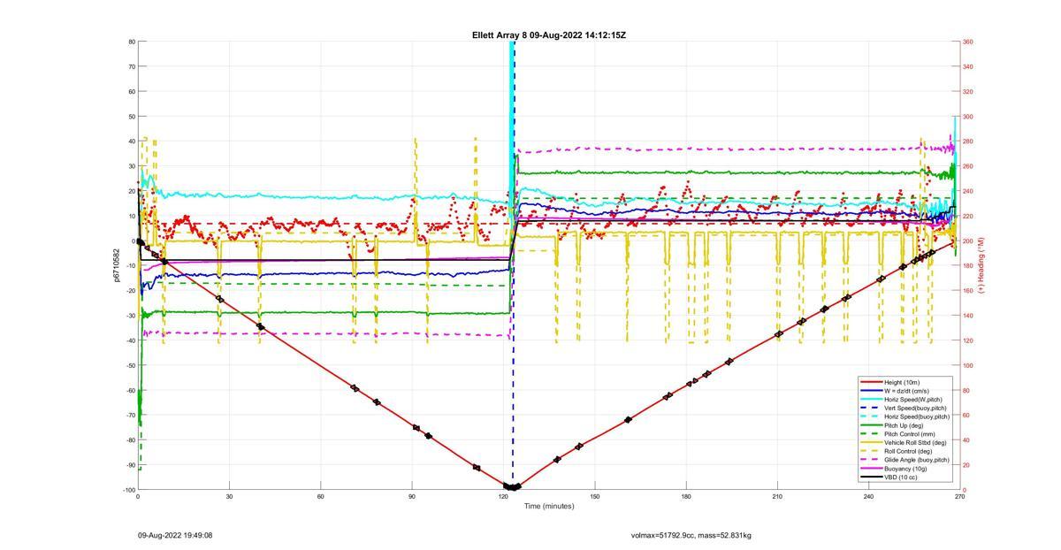The image size is (1061, 550).
Task: Click the timestamp '09-Aug-2022 19:49:08' footer
Action: point(175,535)
